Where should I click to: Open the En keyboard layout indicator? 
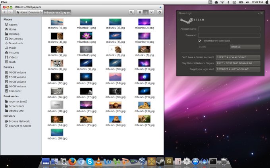click(210, 2)
